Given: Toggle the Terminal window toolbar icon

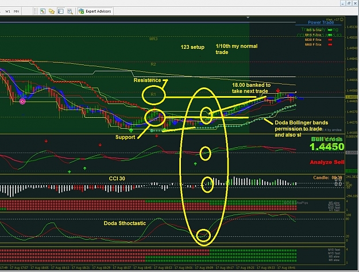Looking at the screenshot, I should click(61, 12).
